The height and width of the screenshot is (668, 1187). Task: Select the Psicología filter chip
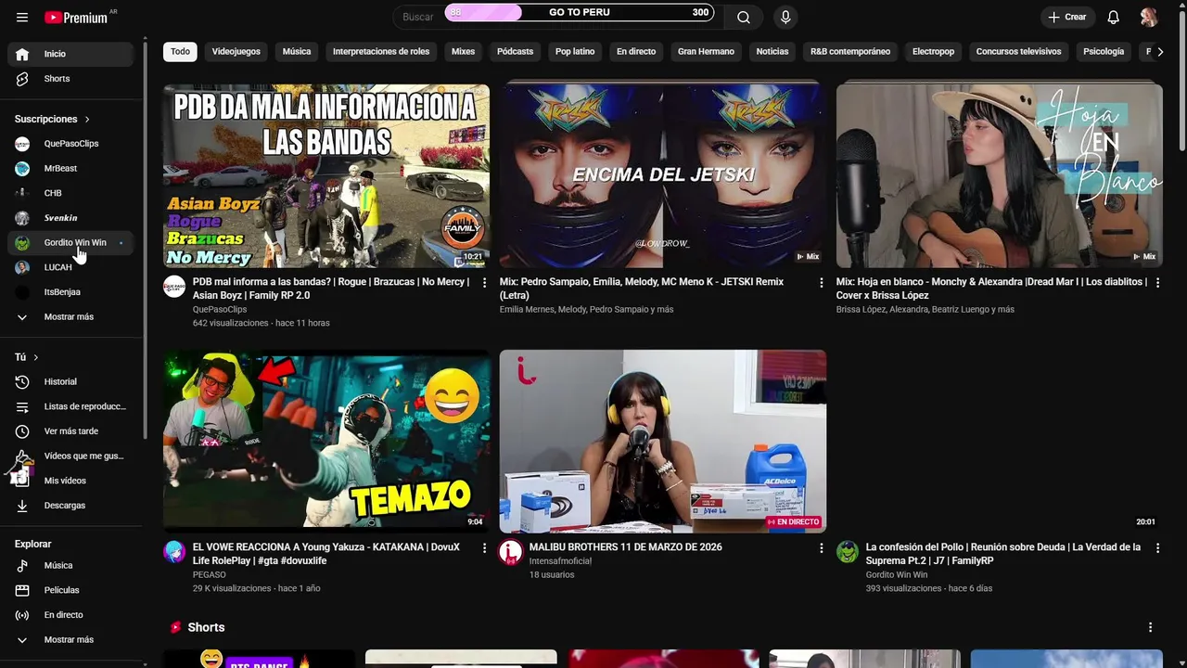[1104, 52]
